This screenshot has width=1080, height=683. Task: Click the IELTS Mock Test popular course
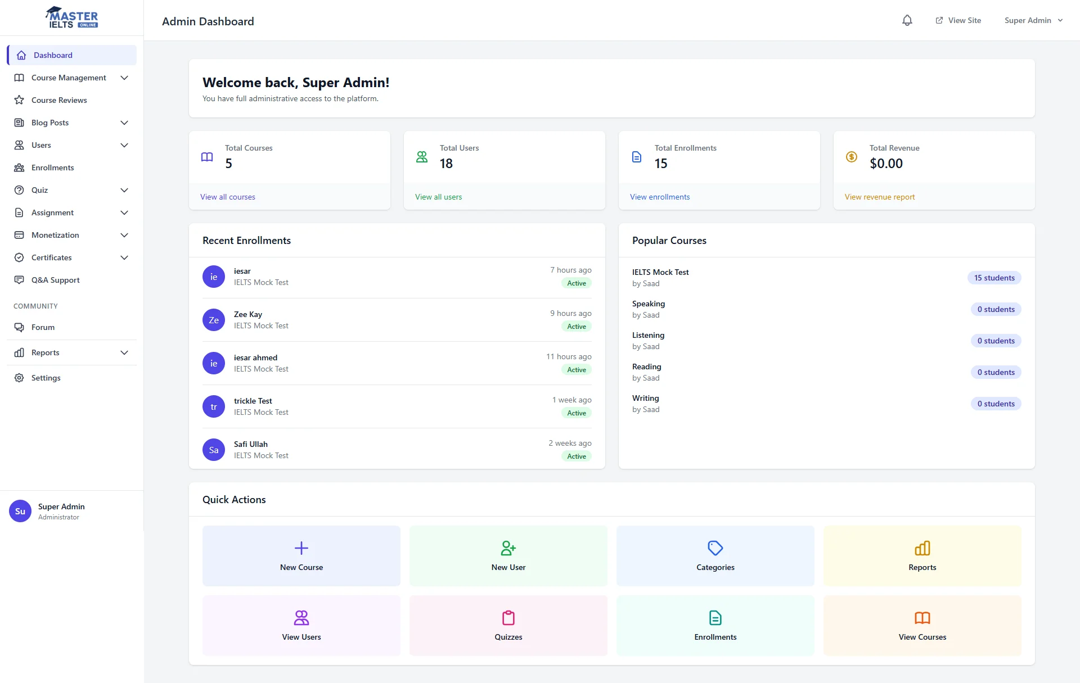[660, 272]
